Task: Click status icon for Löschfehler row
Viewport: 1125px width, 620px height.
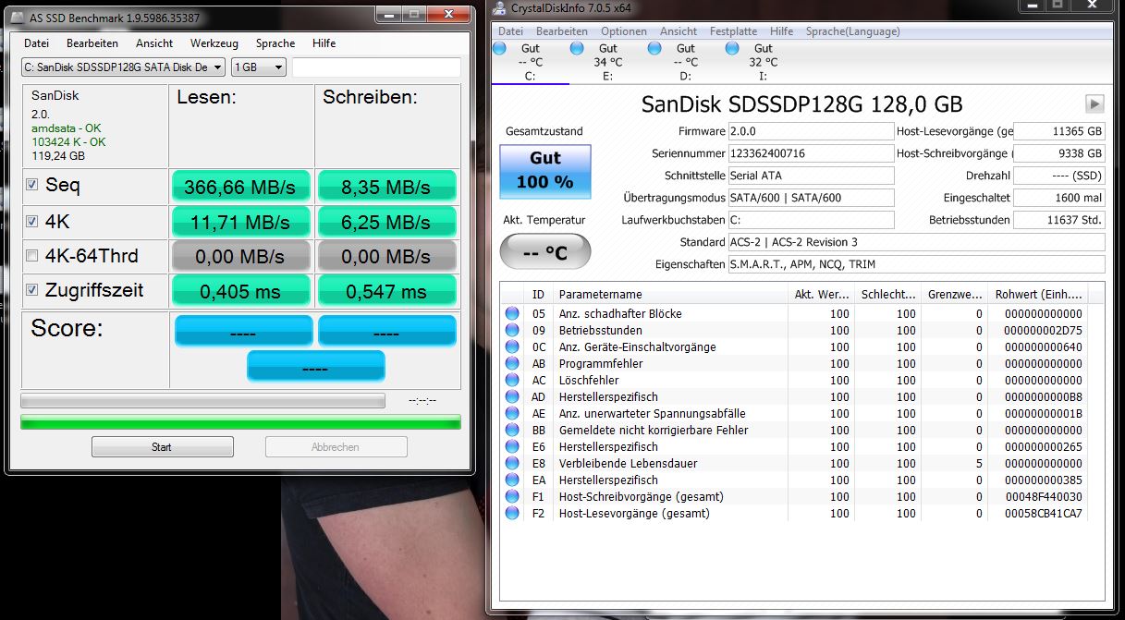Action: click(x=512, y=380)
